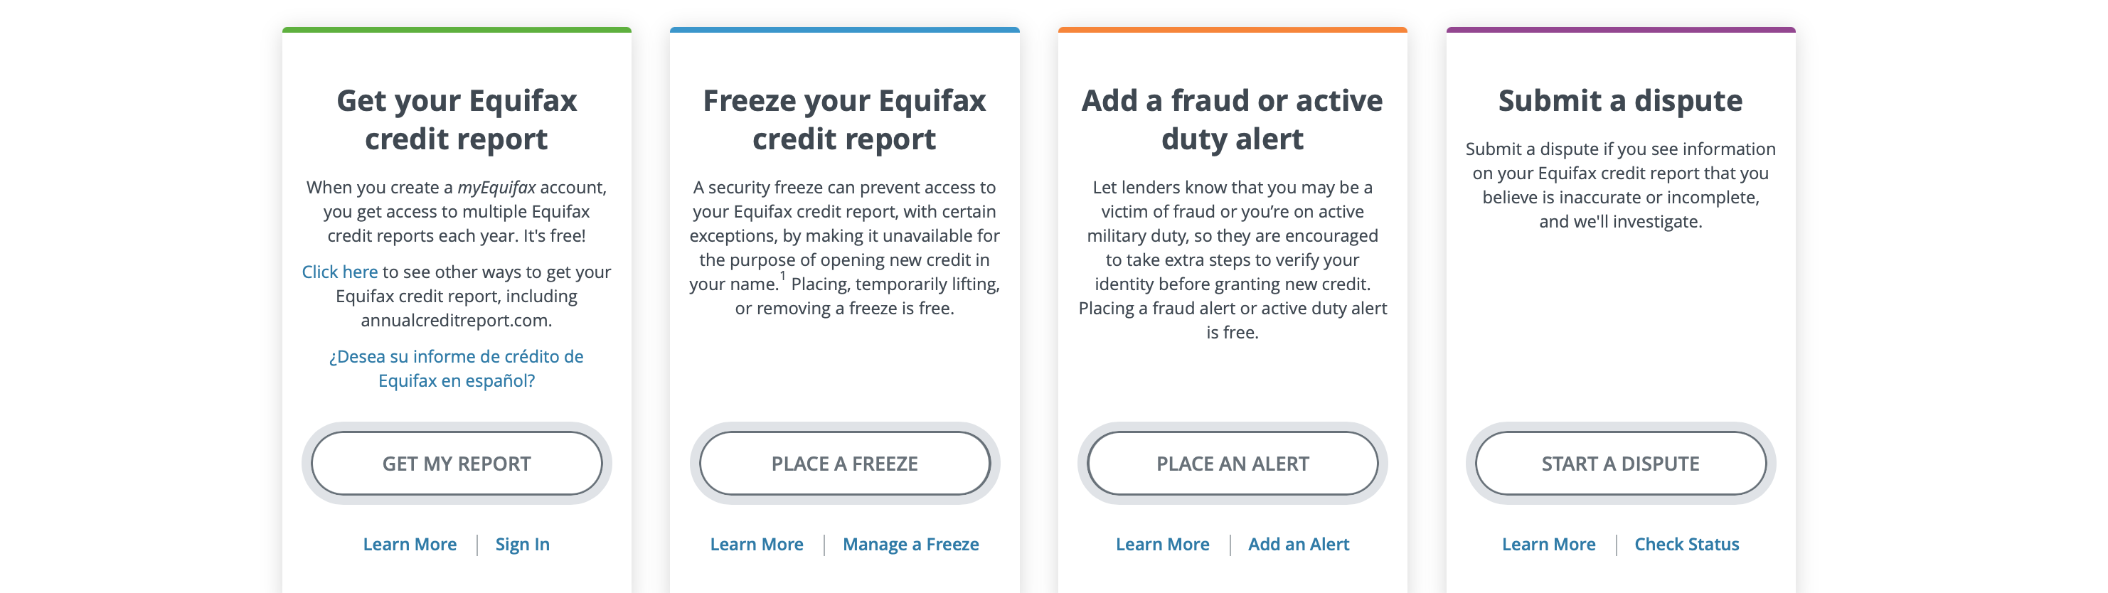Viewport: 2108px width, 593px height.
Task: Open the Spanish credit report link
Action: (456, 368)
